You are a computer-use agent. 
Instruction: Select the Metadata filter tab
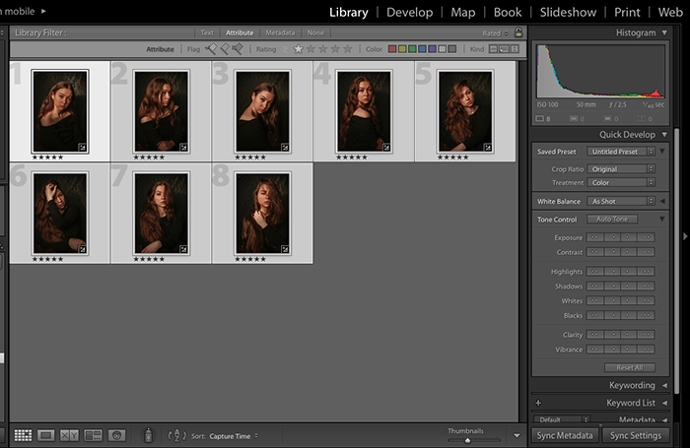click(x=280, y=32)
